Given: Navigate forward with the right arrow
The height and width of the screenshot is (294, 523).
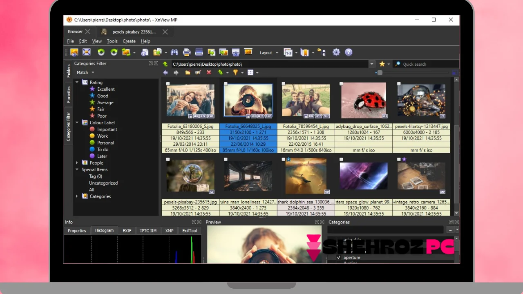Looking at the screenshot, I should (x=176, y=73).
